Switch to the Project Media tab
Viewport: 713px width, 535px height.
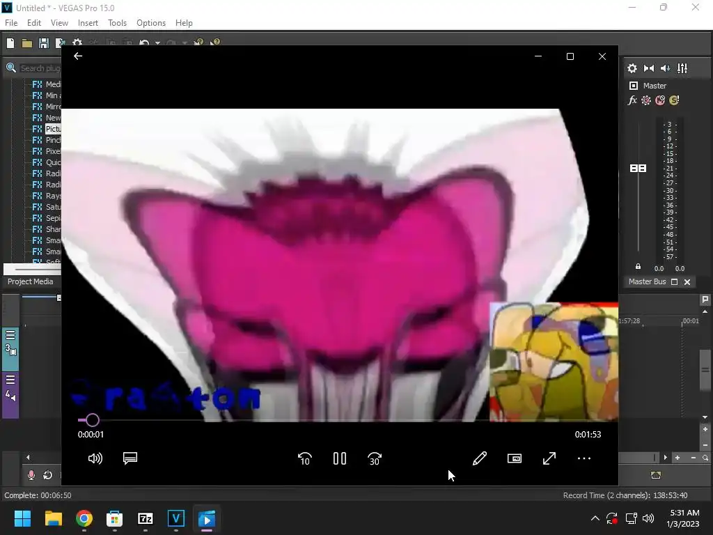31,281
